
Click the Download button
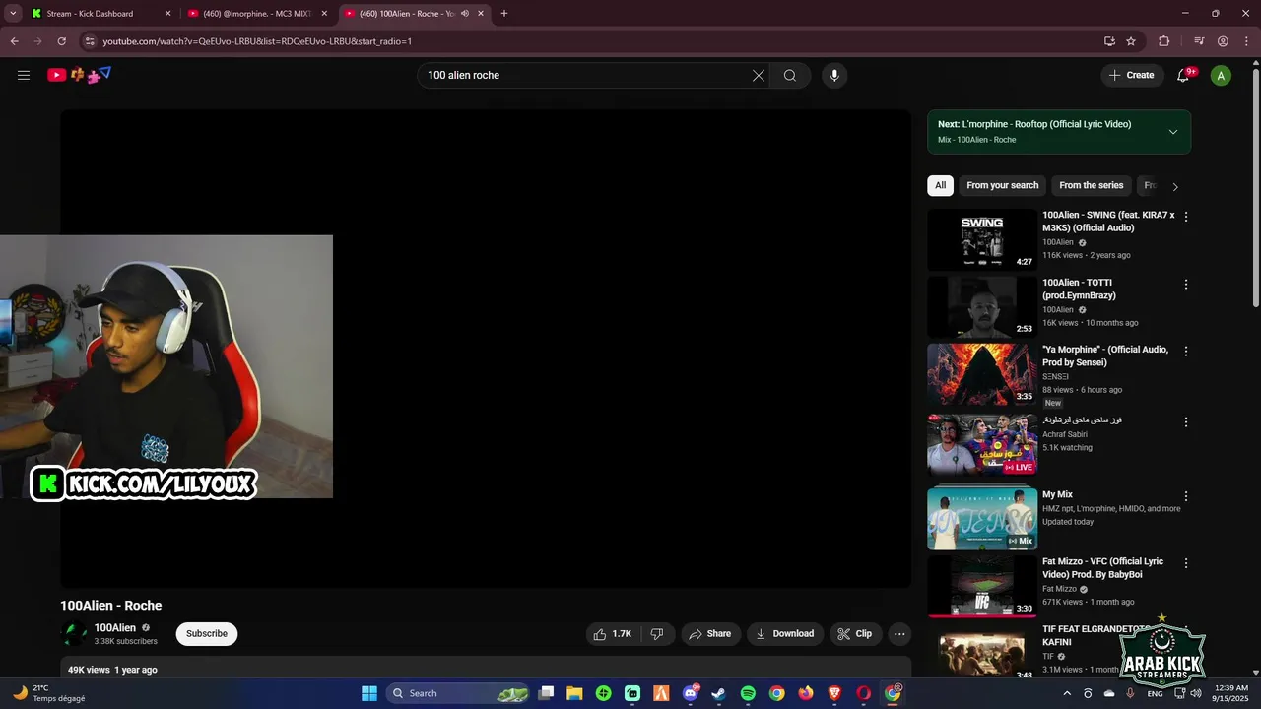pos(784,634)
